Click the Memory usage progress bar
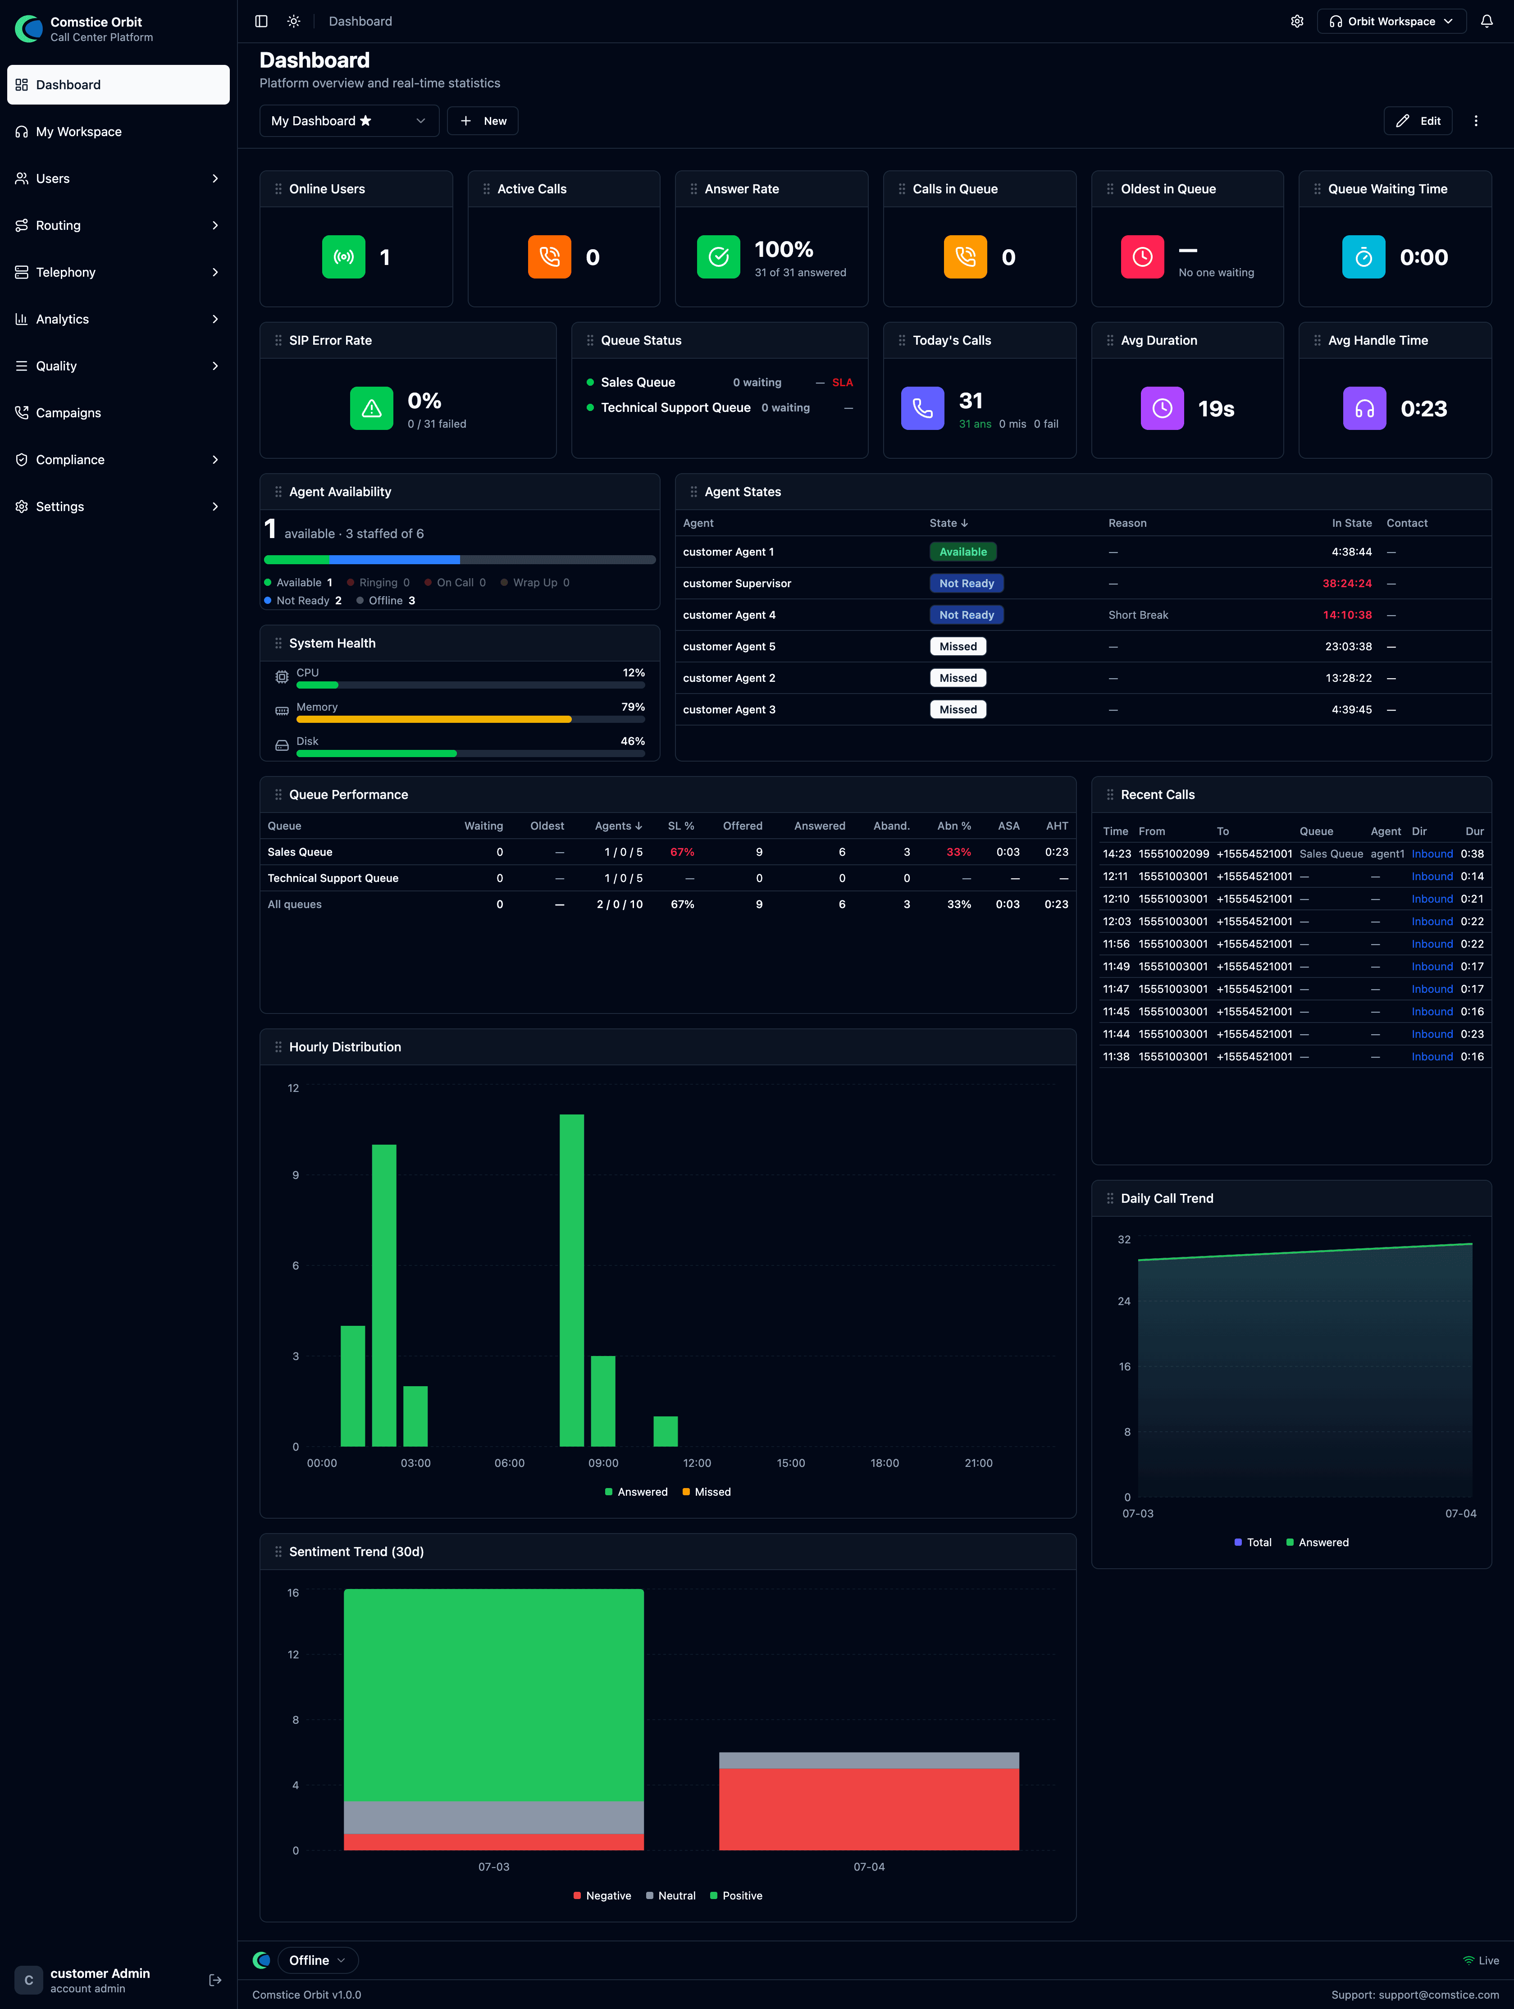 470,719
